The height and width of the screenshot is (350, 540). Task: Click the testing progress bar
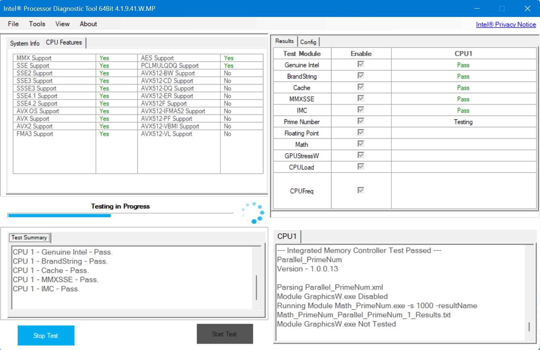[120, 215]
